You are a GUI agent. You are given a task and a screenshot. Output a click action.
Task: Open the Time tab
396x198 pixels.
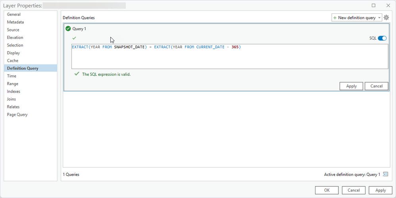click(30, 76)
